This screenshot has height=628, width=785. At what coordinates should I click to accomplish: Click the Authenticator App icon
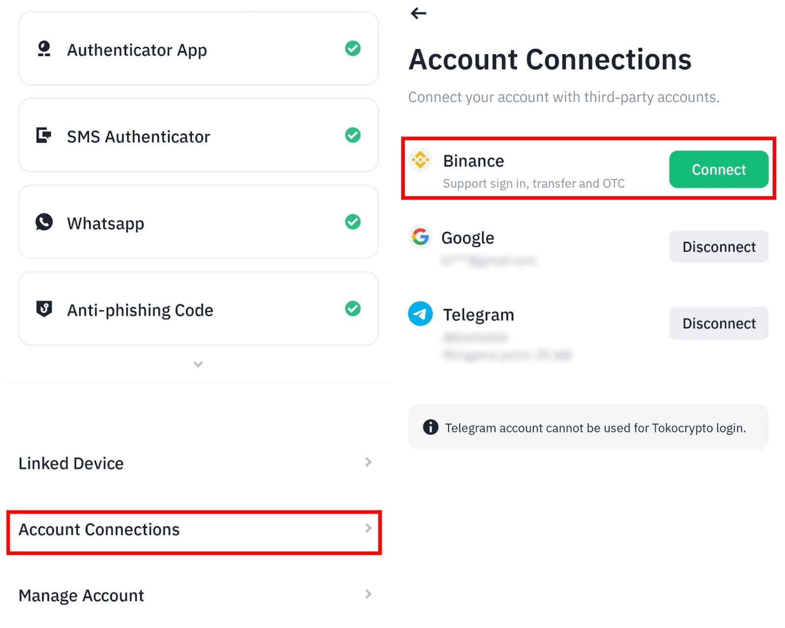[x=44, y=49]
